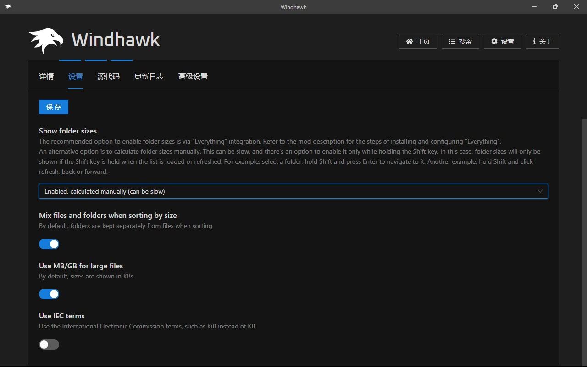Click the home icon in 主页 button
The height and width of the screenshot is (367, 587).
pyautogui.click(x=410, y=41)
